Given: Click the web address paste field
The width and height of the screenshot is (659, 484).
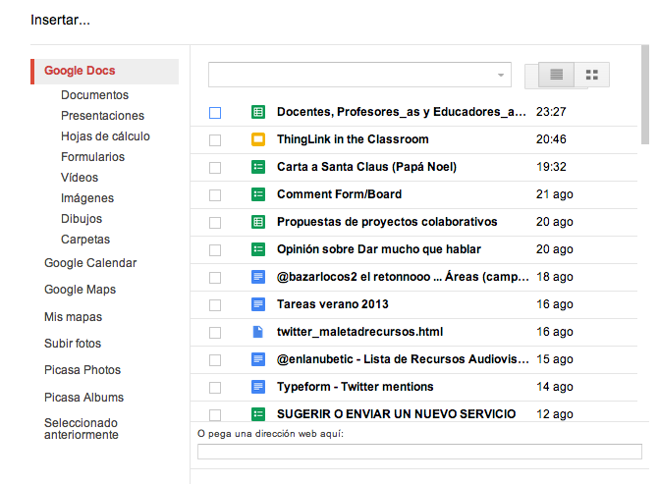Looking at the screenshot, I should pyautogui.click(x=419, y=452).
